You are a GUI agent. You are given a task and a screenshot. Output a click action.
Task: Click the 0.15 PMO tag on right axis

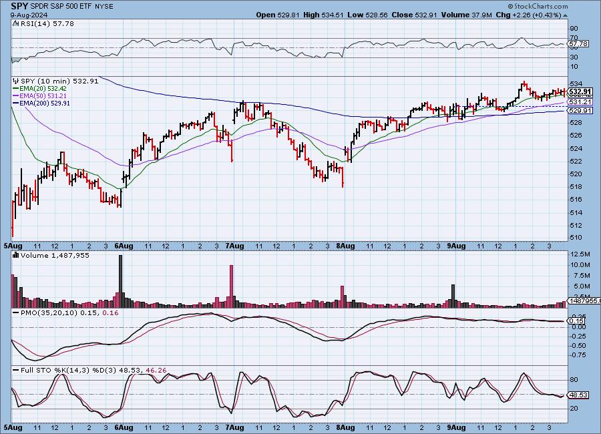point(577,321)
